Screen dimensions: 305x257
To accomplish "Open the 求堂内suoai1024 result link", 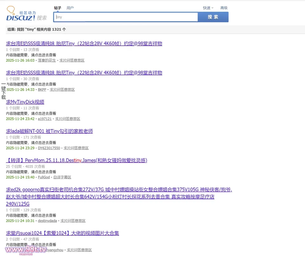I will point(63,233).
